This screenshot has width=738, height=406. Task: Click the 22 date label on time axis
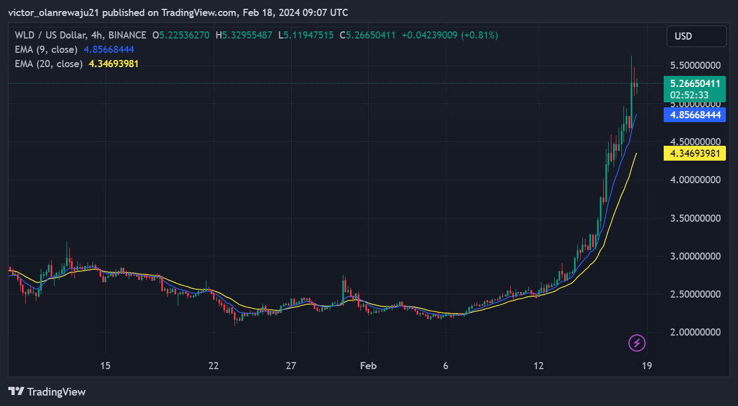coord(214,366)
